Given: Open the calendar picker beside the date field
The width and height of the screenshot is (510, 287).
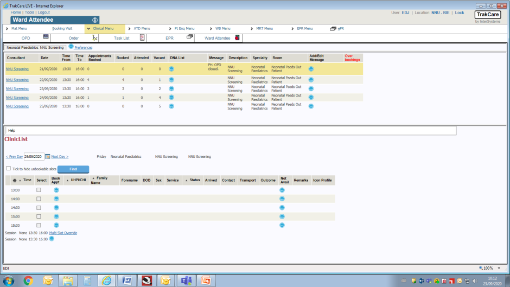Looking at the screenshot, I should click(x=47, y=157).
